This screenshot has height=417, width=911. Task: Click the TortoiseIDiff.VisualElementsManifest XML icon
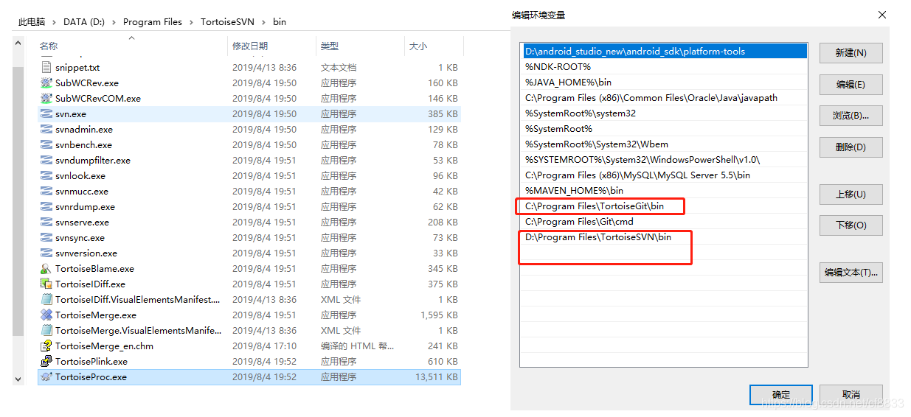click(46, 300)
